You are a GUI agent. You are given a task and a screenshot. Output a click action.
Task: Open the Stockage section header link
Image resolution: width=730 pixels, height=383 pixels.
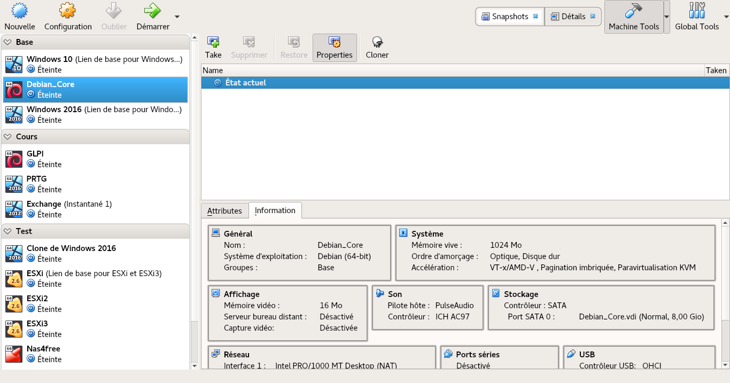click(521, 294)
